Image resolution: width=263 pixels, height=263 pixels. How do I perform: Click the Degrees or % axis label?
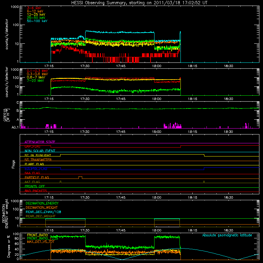coord(9,246)
